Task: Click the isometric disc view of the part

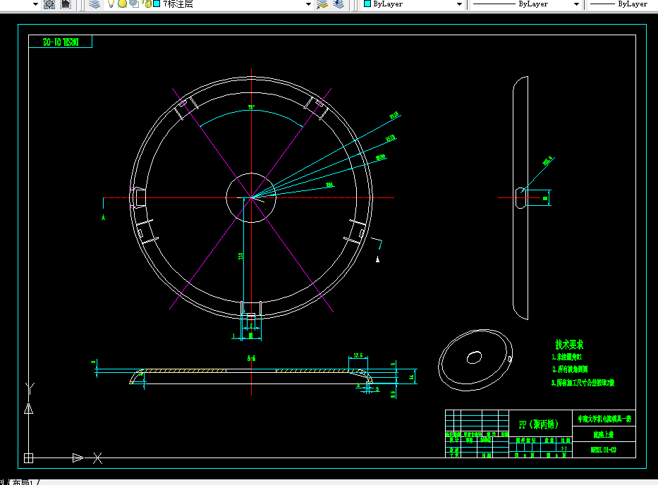Action: pos(475,360)
